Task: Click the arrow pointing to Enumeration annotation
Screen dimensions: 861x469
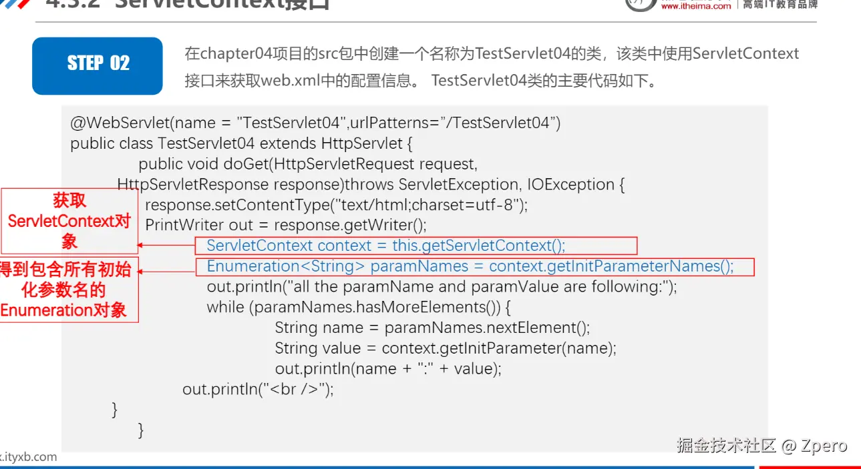Action: pos(167,271)
